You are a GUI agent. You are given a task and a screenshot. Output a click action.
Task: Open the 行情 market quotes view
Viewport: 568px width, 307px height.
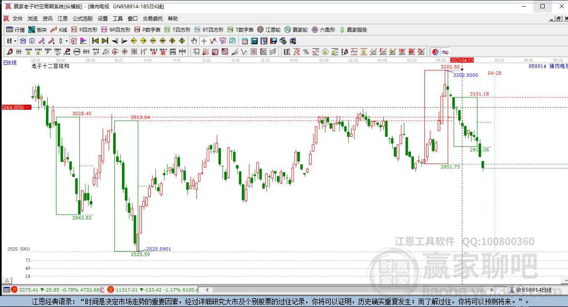(16, 30)
